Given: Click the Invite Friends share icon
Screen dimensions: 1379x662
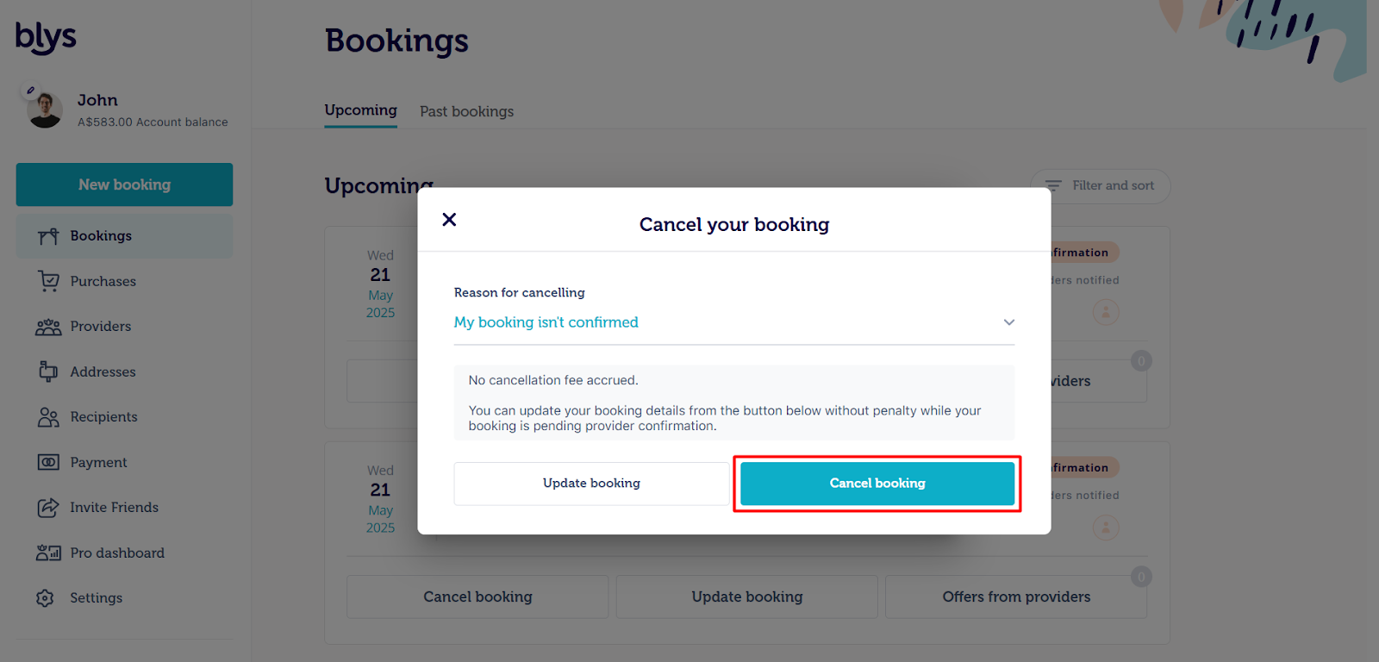Looking at the screenshot, I should 48,508.
